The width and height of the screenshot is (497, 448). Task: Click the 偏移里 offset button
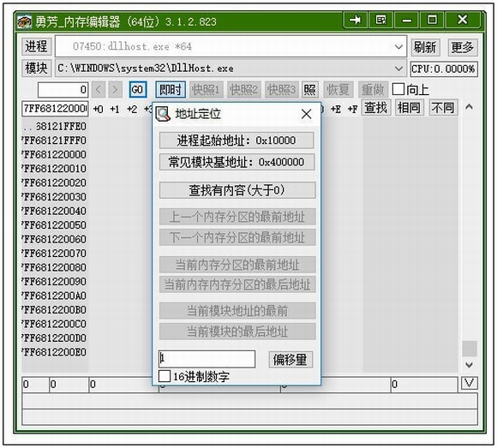point(290,360)
